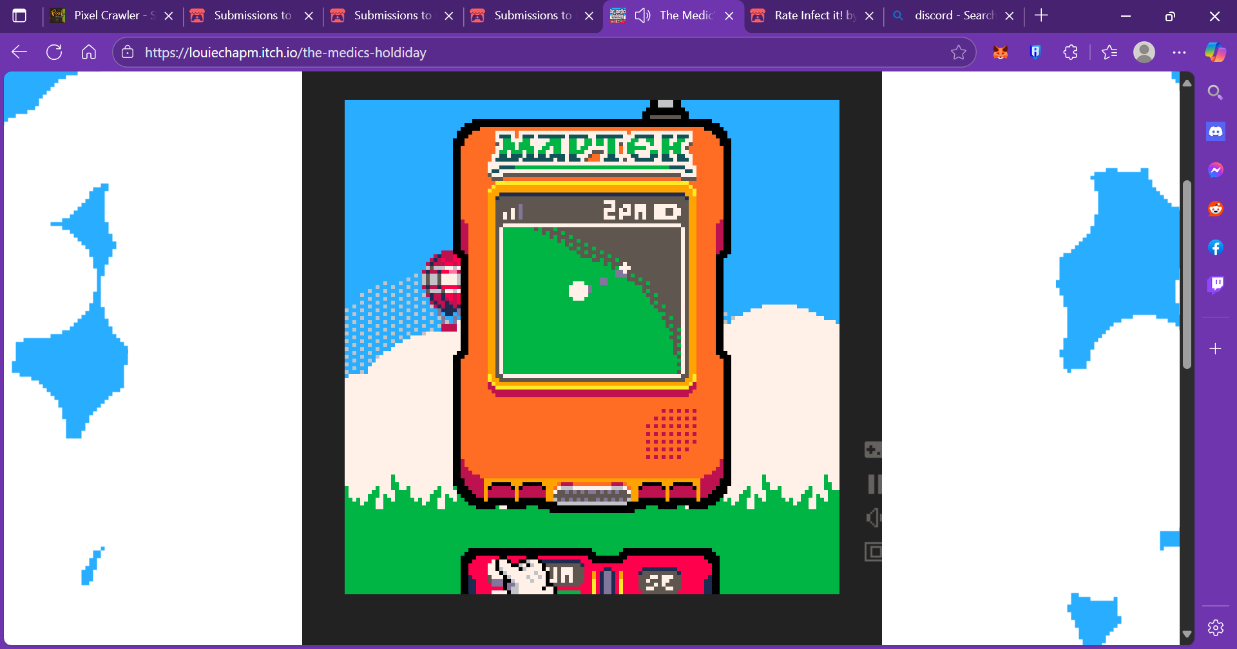1237x649 pixels.
Task: Launch Copilot from the toolbar
Action: pyautogui.click(x=1215, y=52)
